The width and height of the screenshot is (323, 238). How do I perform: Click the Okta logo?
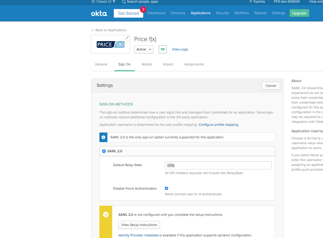99,13
